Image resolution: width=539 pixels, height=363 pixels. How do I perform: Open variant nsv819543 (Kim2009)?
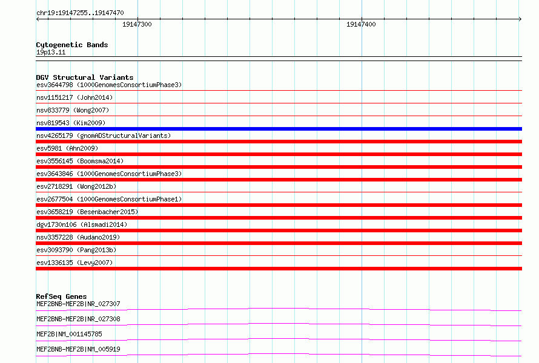point(71,123)
